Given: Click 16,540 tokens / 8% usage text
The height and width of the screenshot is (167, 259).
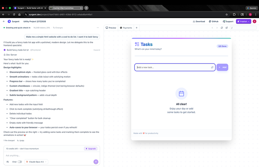Looking at the screenshot, I should [x=42, y=28].
